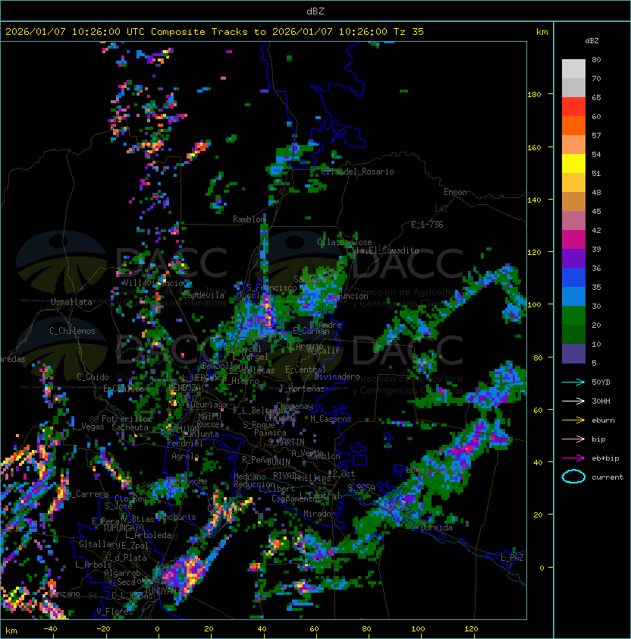The width and height of the screenshot is (631, 639).
Task: Click the 'Potrerillos' map label
Action: [127, 419]
